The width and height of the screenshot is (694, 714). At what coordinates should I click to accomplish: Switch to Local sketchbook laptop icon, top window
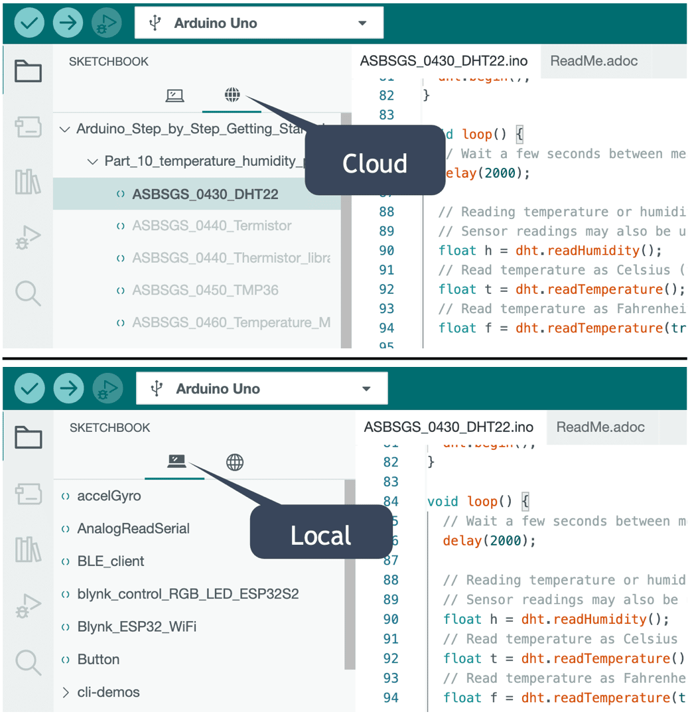(x=174, y=95)
